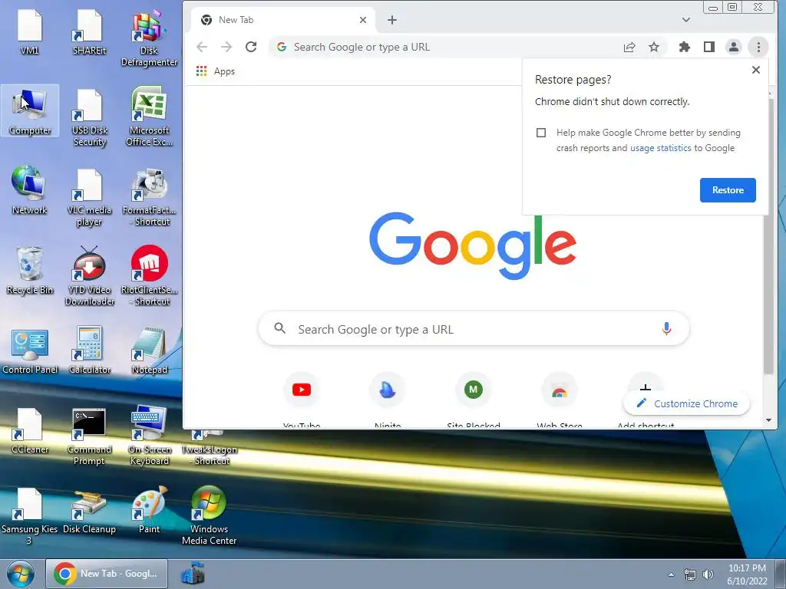Select the Windows Media Center shortcut
786x589 pixels.
coord(209,516)
